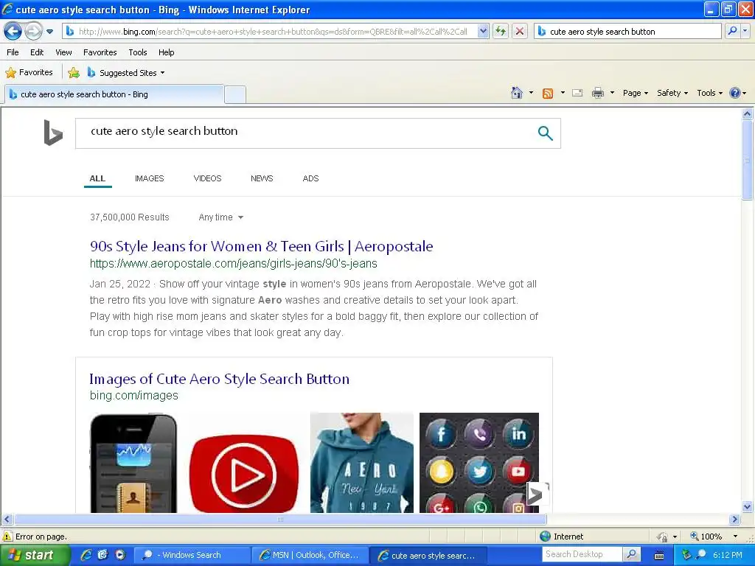Open the Safety command bar menu
Viewport: 755px width, 566px height.
tap(672, 93)
